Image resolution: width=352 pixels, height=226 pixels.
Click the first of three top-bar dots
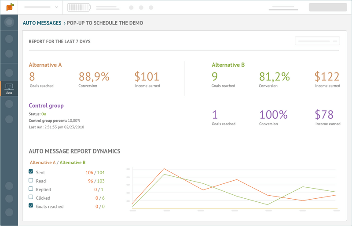click(131, 7)
